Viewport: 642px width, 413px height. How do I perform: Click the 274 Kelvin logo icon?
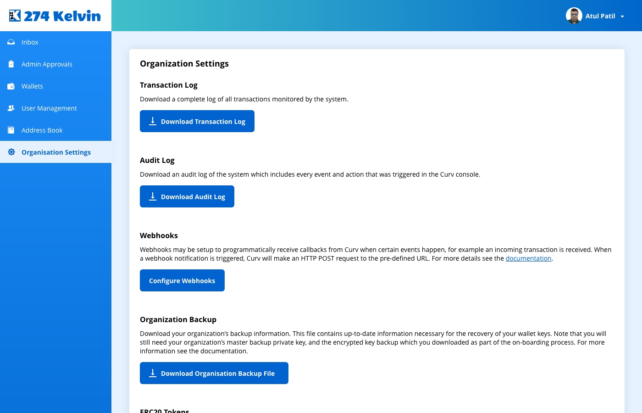(15, 16)
